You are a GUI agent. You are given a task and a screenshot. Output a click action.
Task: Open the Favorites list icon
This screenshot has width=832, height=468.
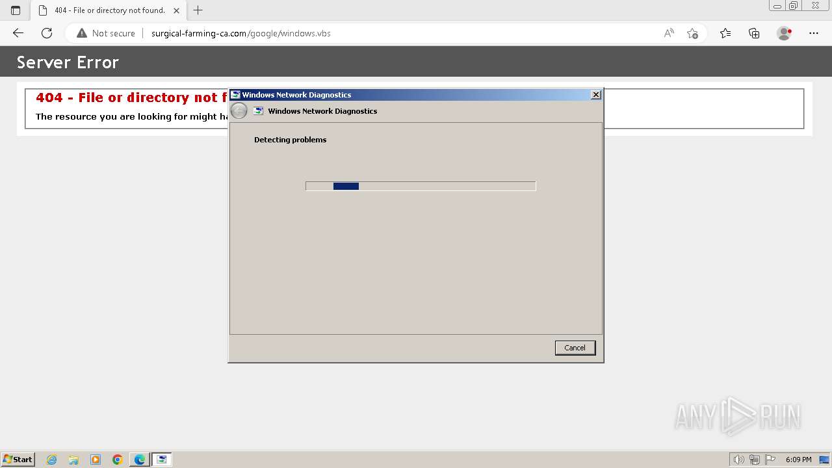(725, 33)
